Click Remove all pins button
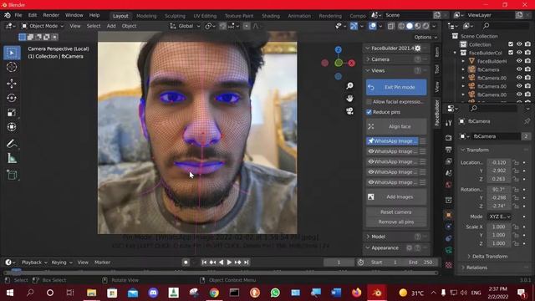Image resolution: width=535 pixels, height=301 pixels. [x=396, y=222]
